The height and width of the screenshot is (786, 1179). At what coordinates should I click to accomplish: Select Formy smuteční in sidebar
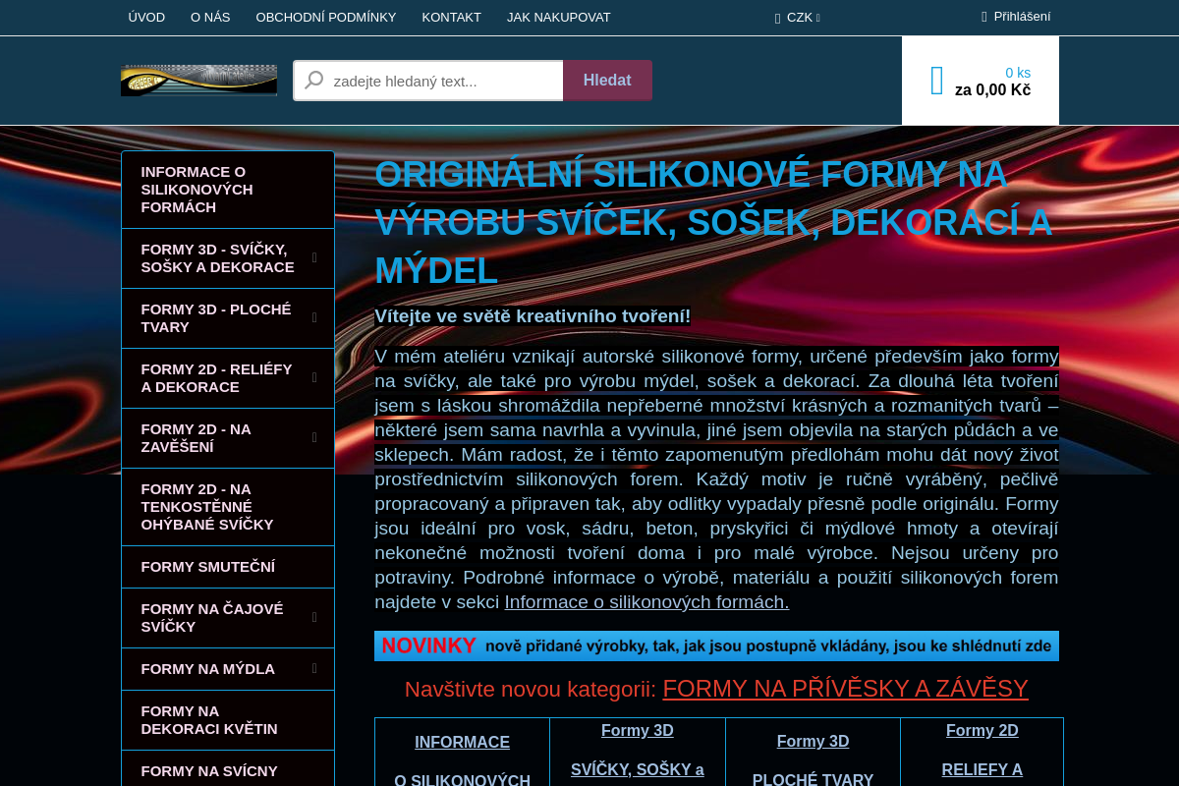tap(207, 567)
